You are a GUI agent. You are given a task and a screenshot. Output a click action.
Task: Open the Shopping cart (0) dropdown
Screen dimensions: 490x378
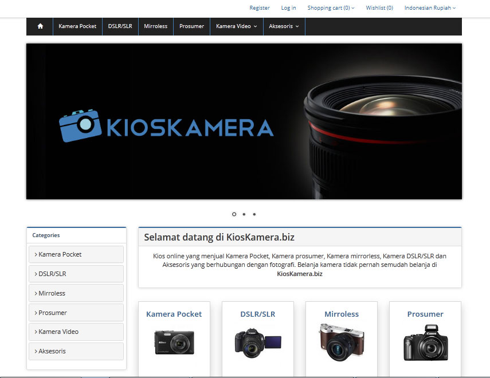coord(331,8)
